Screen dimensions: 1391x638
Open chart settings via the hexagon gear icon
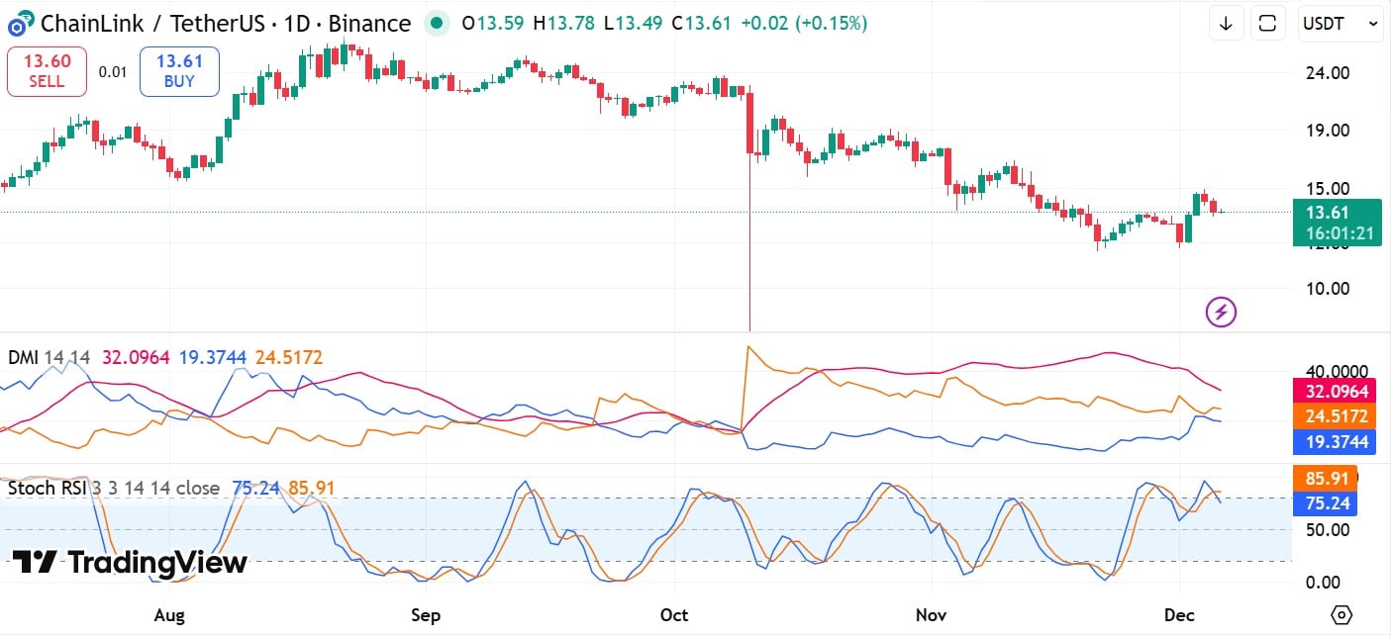point(1341,615)
